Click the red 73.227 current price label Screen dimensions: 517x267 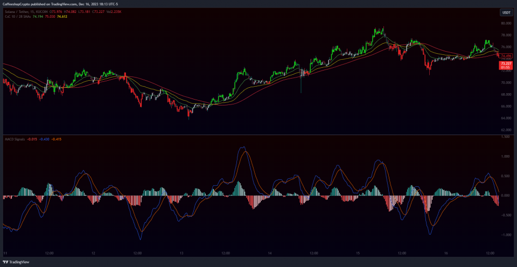tap(505, 63)
